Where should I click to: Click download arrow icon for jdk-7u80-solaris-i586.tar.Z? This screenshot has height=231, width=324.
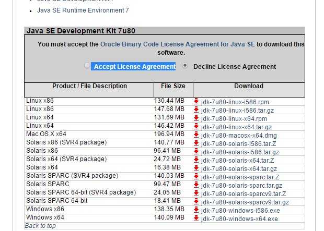pyautogui.click(x=196, y=143)
